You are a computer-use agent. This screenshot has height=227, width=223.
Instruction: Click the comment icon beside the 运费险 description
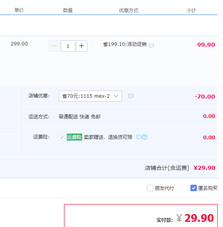click(139, 137)
